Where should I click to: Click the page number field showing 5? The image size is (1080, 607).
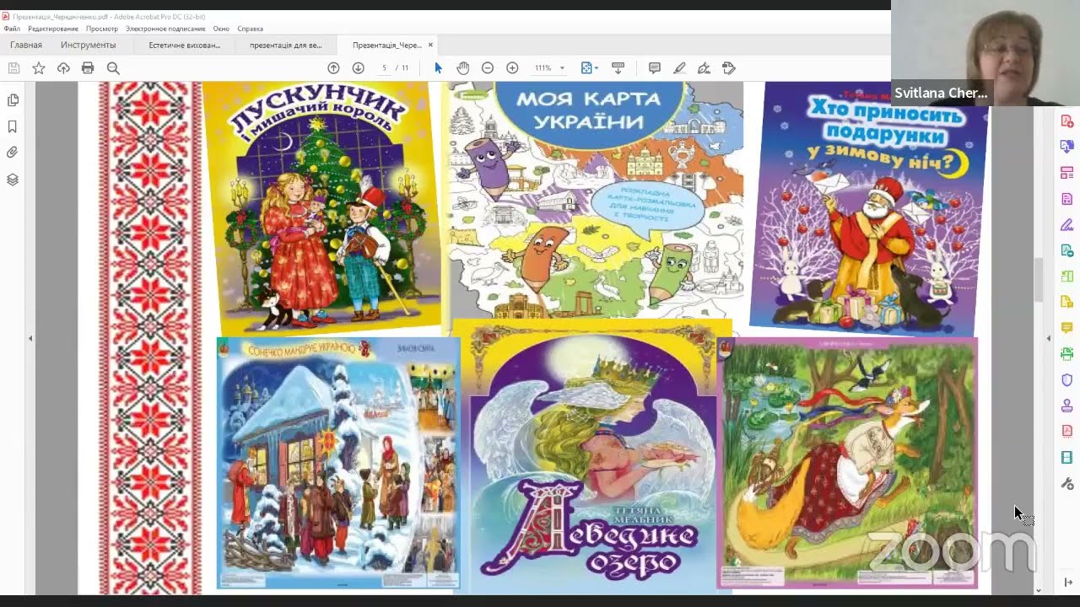pos(384,68)
